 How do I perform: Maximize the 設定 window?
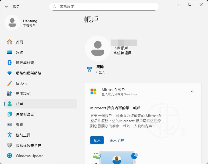click(x=190, y=4)
